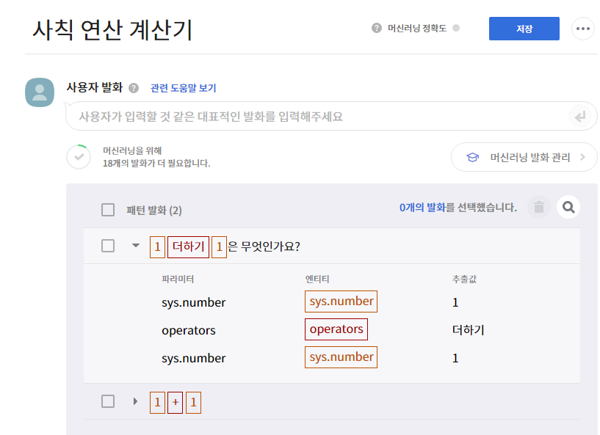
Task: Click the help icon beside 머신러닝 정확도
Action: [377, 28]
